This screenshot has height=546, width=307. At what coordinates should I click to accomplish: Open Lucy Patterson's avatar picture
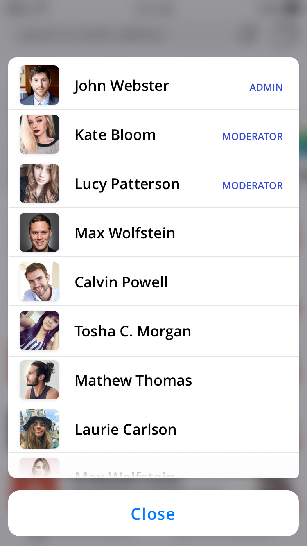pos(39,183)
